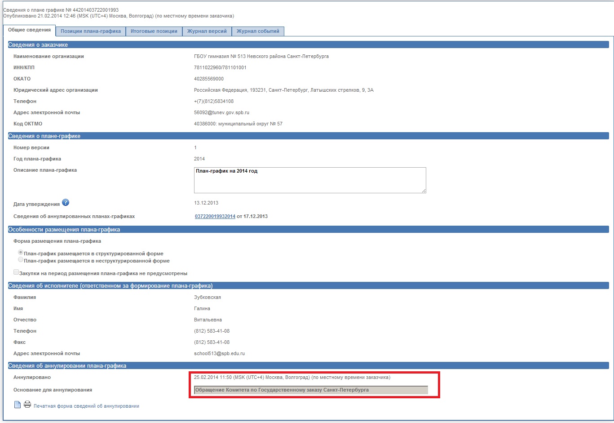Open the Общие сведения tab

pos(29,30)
